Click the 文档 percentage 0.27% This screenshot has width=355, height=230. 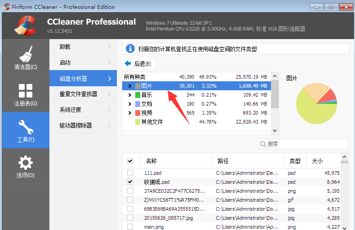coord(209,104)
